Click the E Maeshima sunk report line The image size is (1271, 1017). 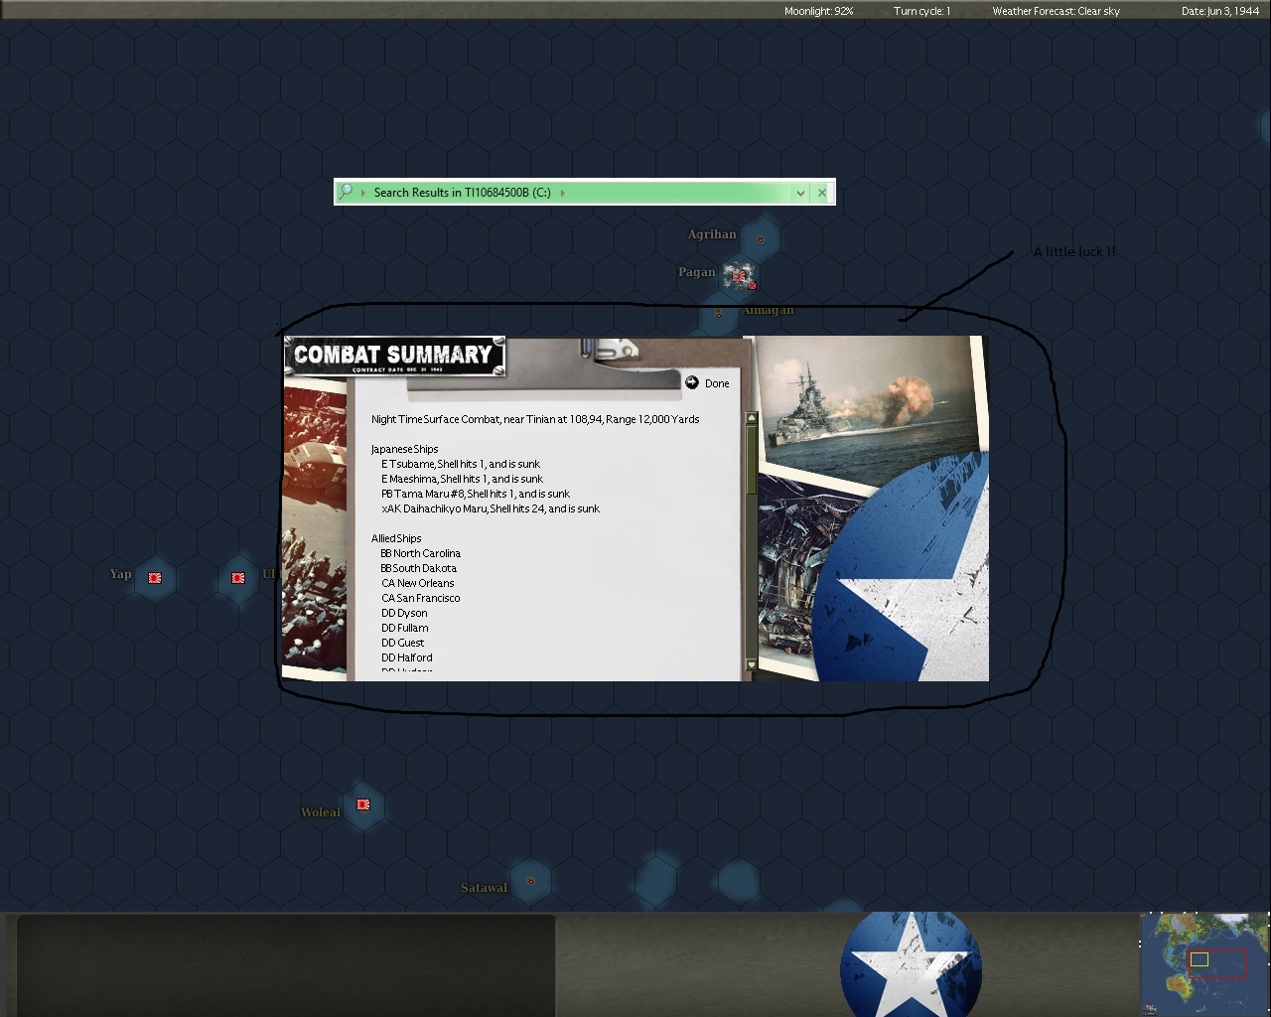point(462,479)
